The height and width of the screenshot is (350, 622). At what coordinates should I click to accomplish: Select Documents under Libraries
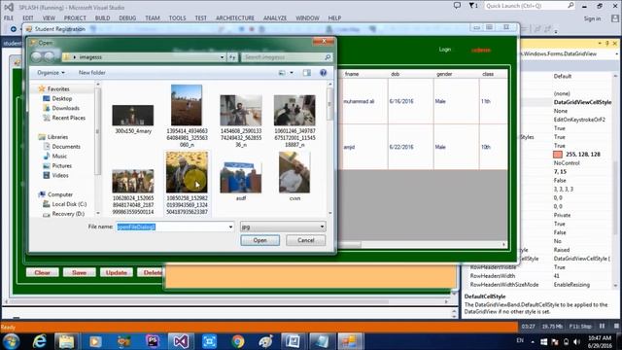[66, 147]
